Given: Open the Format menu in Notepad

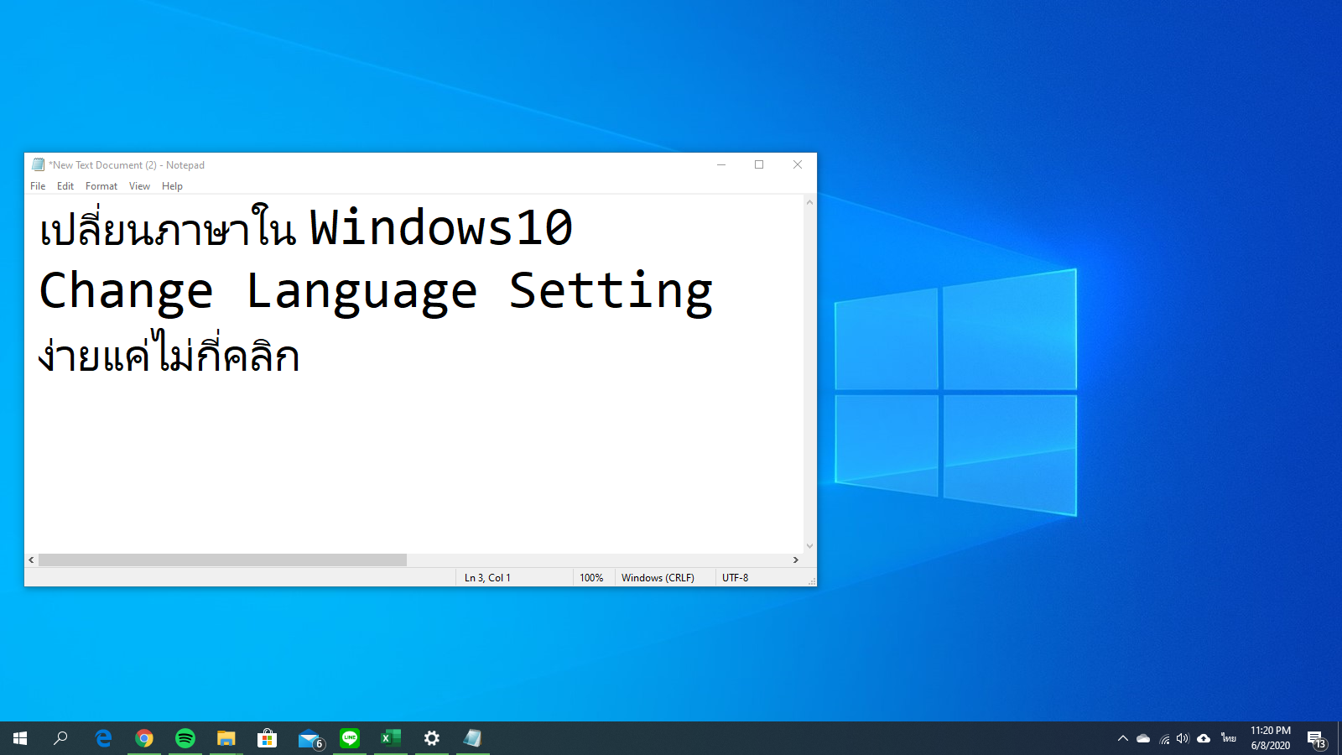Looking at the screenshot, I should pyautogui.click(x=101, y=185).
